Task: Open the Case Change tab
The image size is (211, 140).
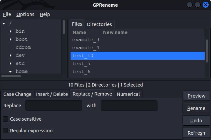Action: point(17,94)
